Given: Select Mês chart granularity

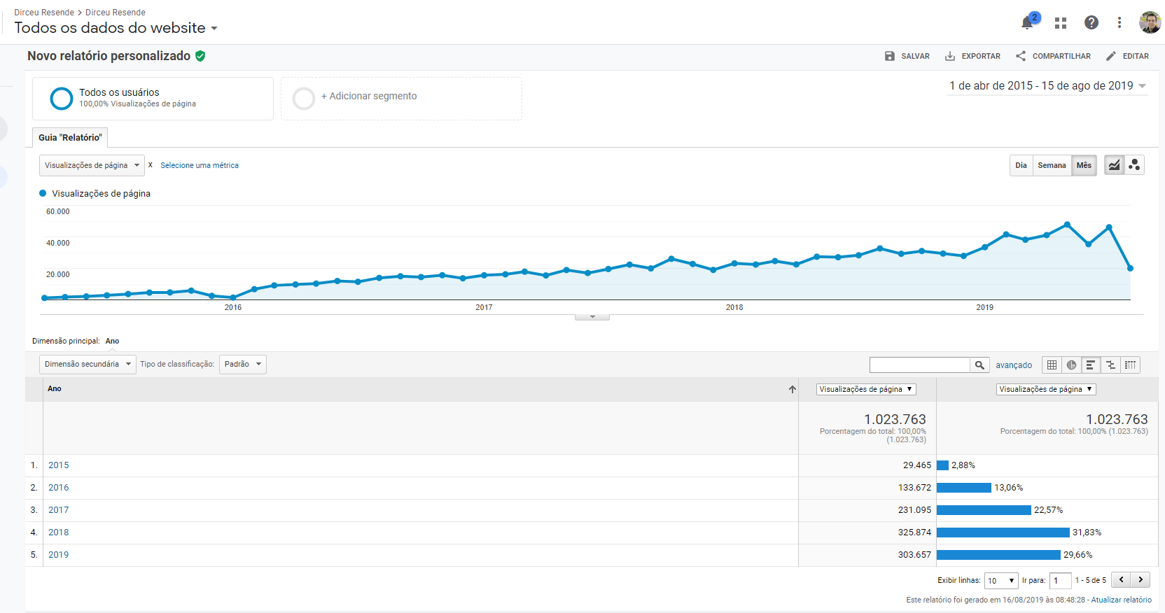Looking at the screenshot, I should [x=1084, y=165].
